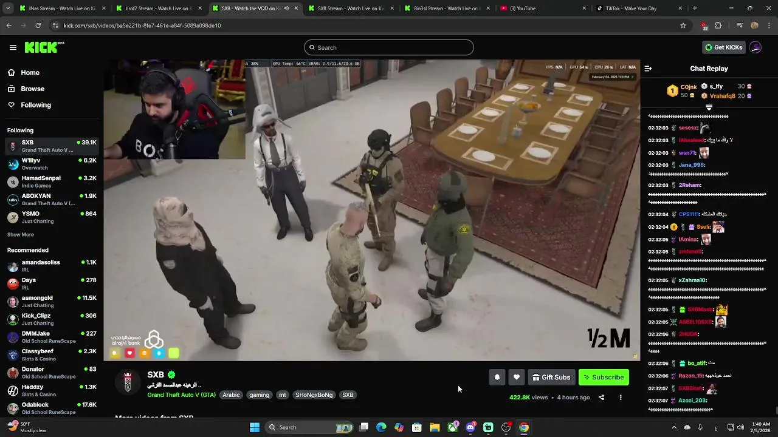The width and height of the screenshot is (778, 437).
Task: Open Kick_Clipz recommended channel
Action: 52,319
